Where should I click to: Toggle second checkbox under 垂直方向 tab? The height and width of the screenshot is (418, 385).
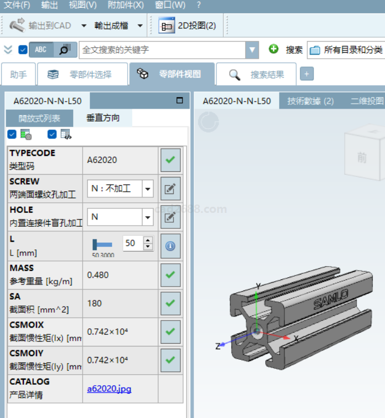pyautogui.click(x=52, y=134)
